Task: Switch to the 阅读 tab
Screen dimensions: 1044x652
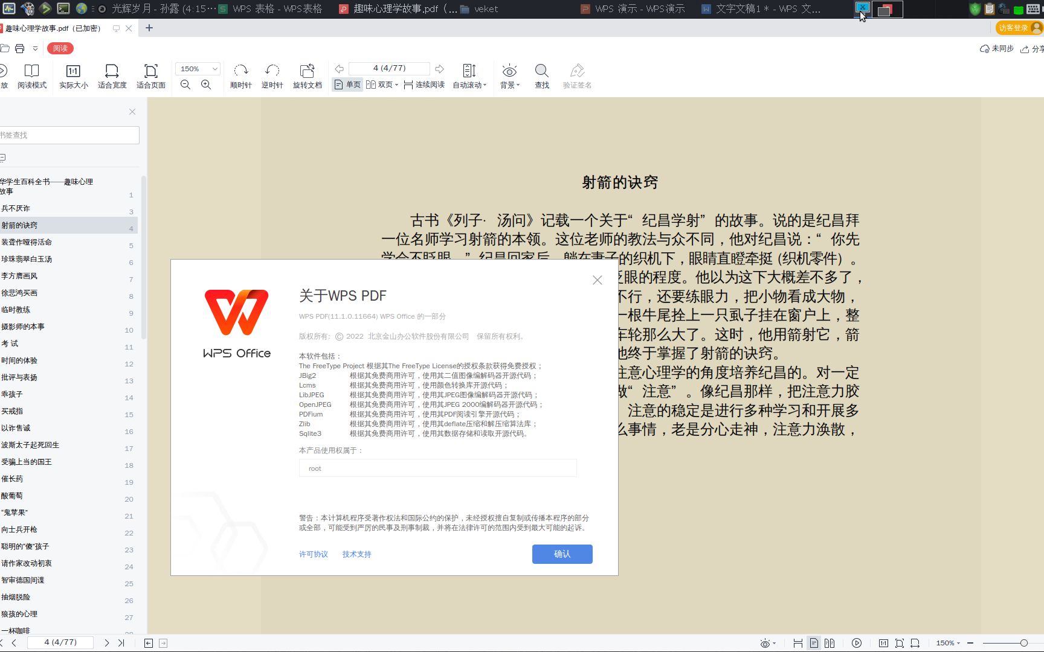Action: pos(60,48)
